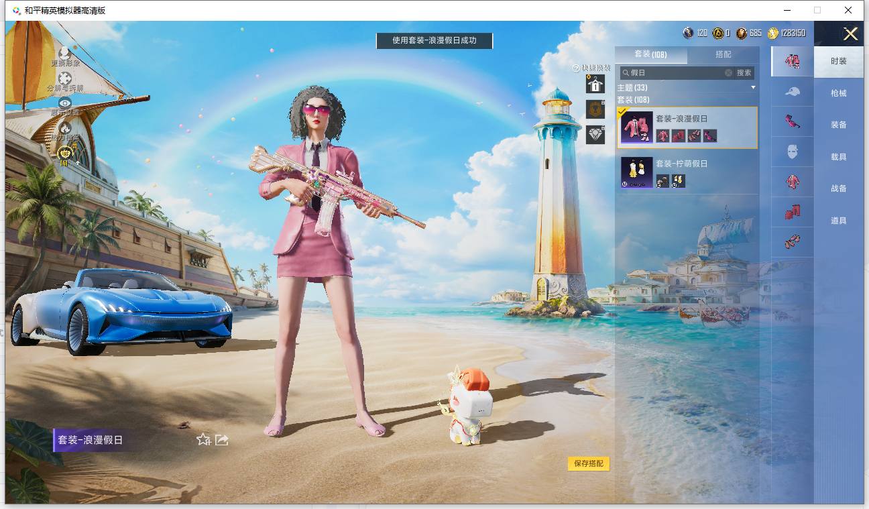This screenshot has height=509, width=869.
Task: Open the 道具 items menu
Action: (x=839, y=221)
